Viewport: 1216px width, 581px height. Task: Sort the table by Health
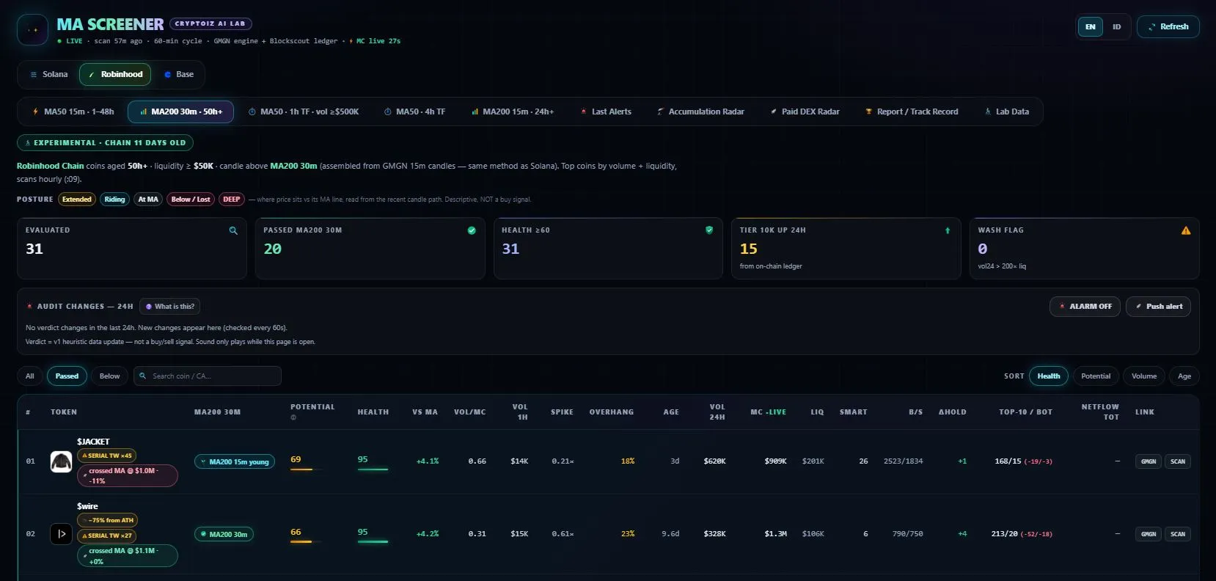pyautogui.click(x=1049, y=376)
